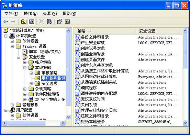Viewport: 190px width, 135px height.
Task: Collapse the 本地策略 tree node
Action: (25, 68)
